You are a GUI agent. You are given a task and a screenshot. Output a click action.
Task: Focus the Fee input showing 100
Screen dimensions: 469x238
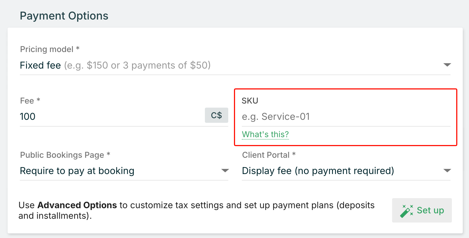coord(112,117)
